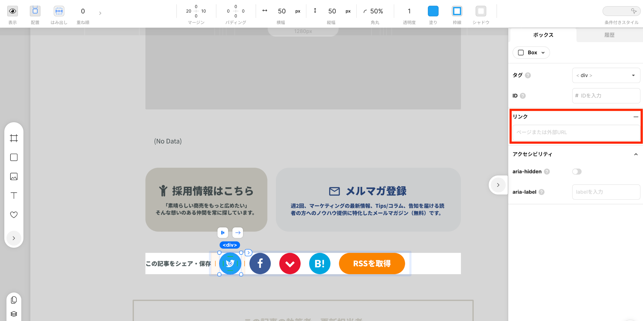Click the alignment icon above selected div
643x321 pixels.
(223, 233)
